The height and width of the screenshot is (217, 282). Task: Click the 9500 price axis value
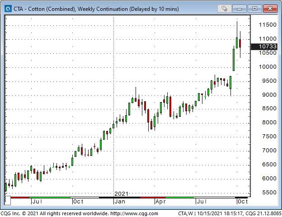pos(269,81)
